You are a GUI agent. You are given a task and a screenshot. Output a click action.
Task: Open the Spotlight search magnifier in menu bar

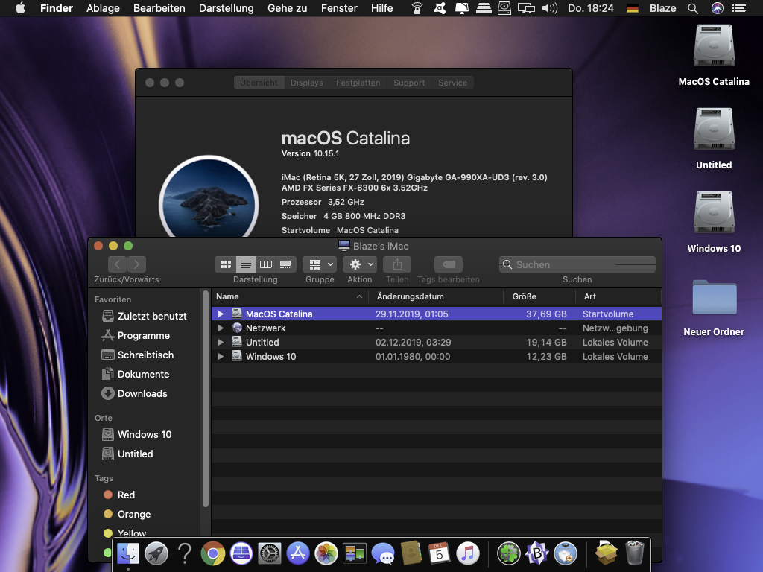point(693,8)
